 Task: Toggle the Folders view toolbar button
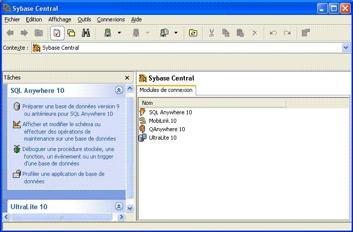71,33
